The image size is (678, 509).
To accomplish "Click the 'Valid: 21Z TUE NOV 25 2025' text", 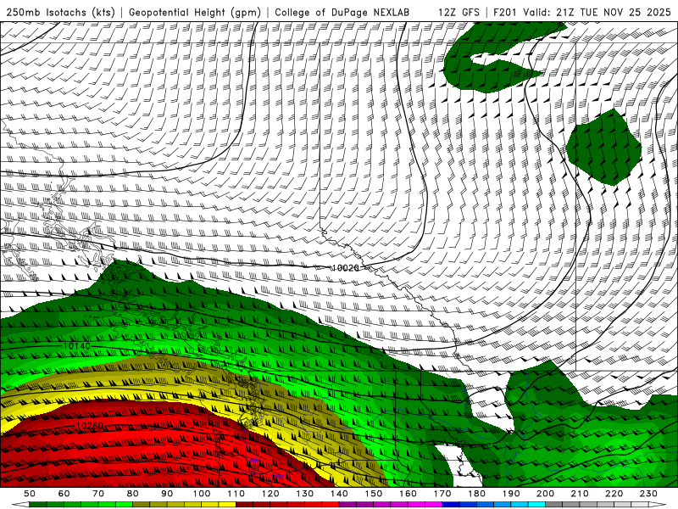I will [x=599, y=13].
